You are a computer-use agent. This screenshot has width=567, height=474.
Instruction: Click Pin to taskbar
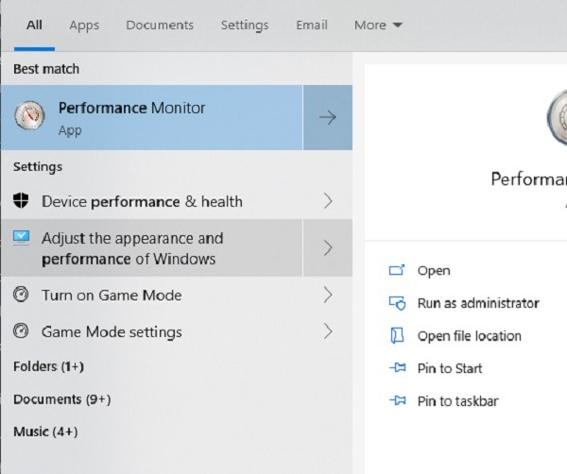457,401
